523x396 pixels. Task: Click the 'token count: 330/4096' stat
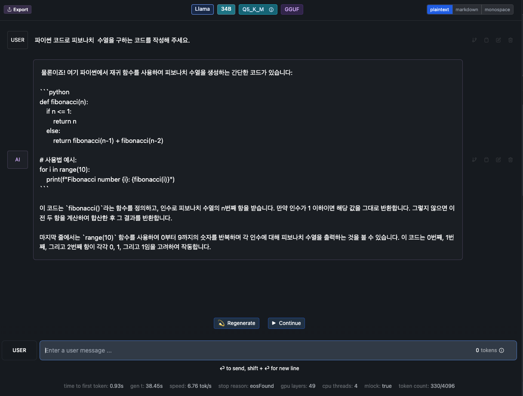[427, 386]
